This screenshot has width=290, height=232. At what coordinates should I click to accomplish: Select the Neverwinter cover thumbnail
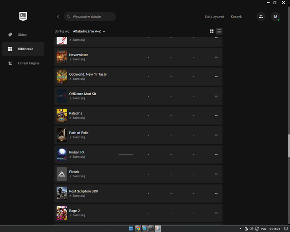click(x=62, y=57)
